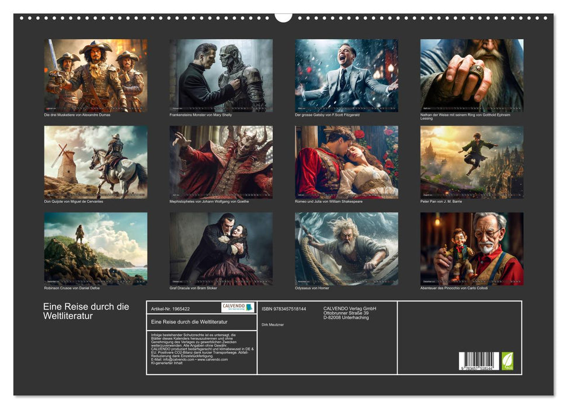Open the Mephistopheles image

[221, 162]
